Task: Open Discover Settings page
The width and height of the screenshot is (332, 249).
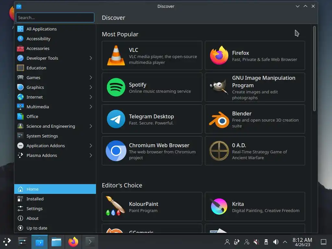Action: pos(55,208)
